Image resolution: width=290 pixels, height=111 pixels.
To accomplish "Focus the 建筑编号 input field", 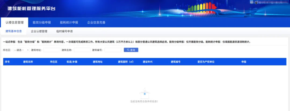I will click(x=113, y=50).
